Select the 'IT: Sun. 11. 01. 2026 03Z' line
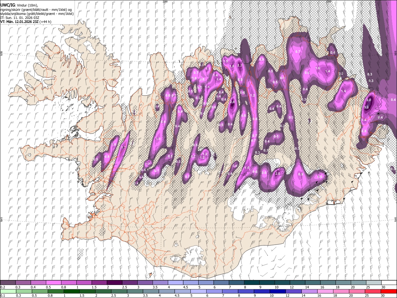 [x=20, y=18]
